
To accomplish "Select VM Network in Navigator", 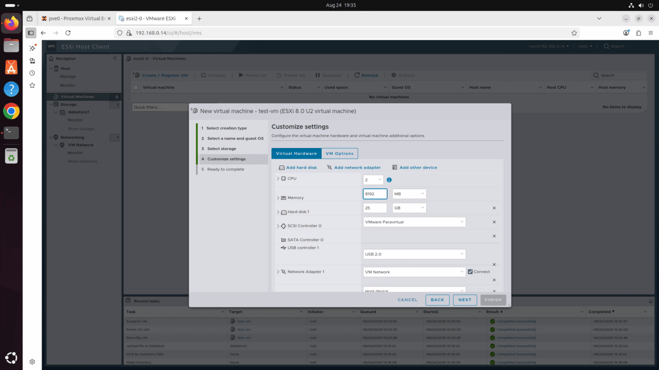I will (x=81, y=145).
